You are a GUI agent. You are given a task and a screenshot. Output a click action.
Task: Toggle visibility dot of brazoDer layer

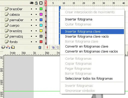click(31, 9)
